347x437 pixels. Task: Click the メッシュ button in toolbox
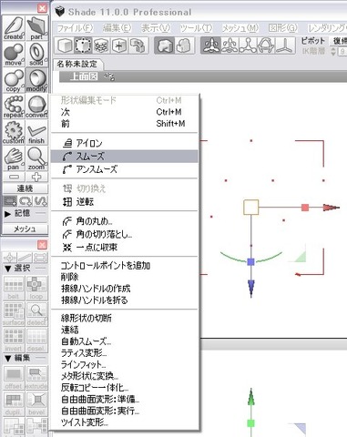pos(26,229)
